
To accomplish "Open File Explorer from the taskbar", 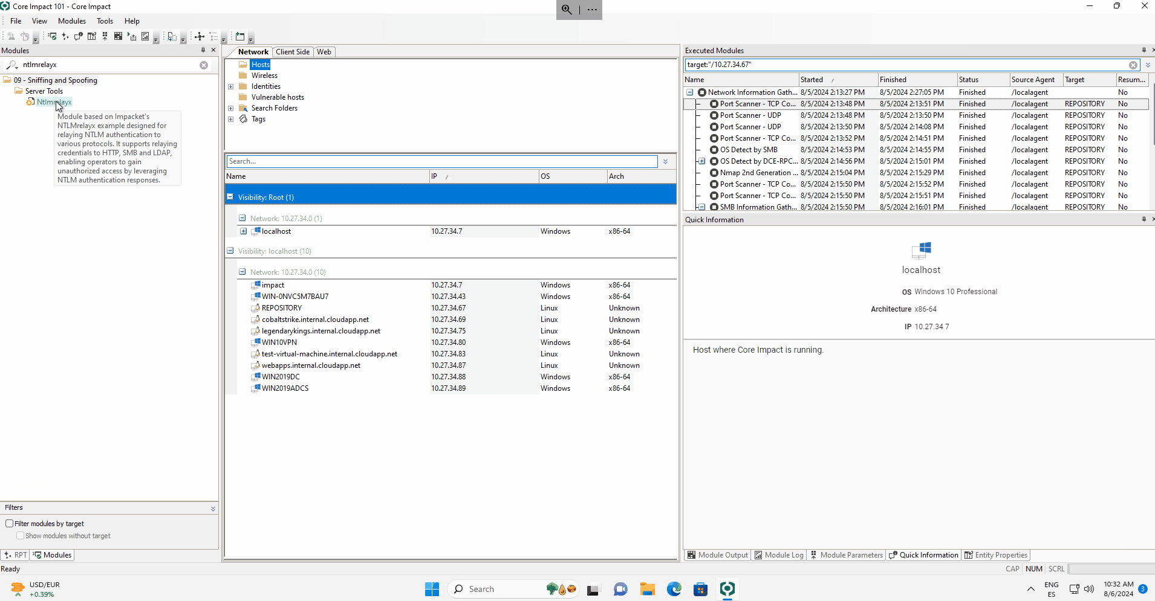I will click(x=648, y=589).
